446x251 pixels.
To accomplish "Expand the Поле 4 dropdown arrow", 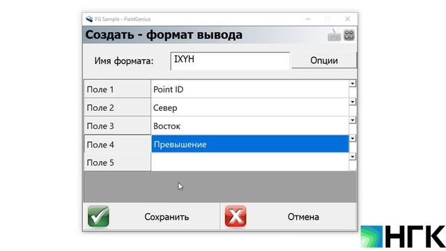I will 353,138.
